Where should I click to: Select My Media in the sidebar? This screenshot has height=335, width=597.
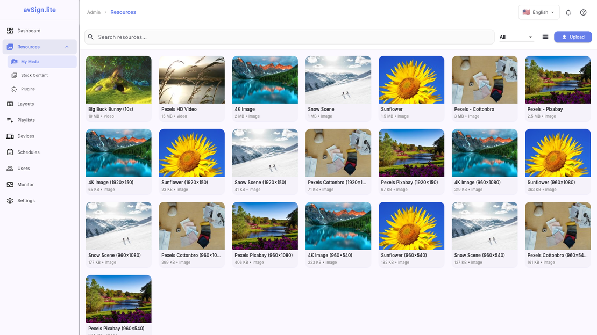click(31, 61)
